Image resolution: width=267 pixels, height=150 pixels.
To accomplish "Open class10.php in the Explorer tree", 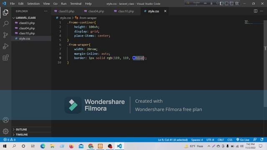I will (x=27, y=33).
